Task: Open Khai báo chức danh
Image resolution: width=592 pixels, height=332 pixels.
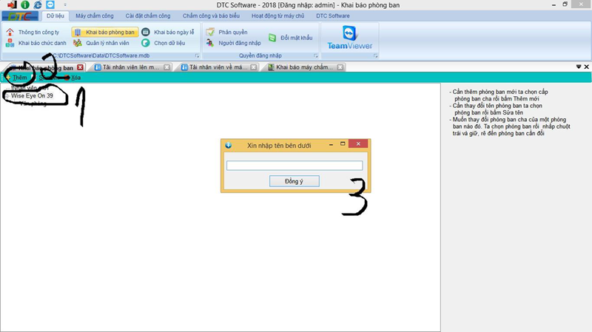Action: [42, 43]
